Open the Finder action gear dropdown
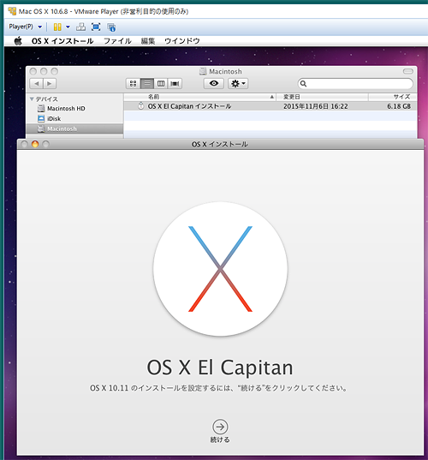This screenshot has height=460, width=428. click(x=238, y=84)
